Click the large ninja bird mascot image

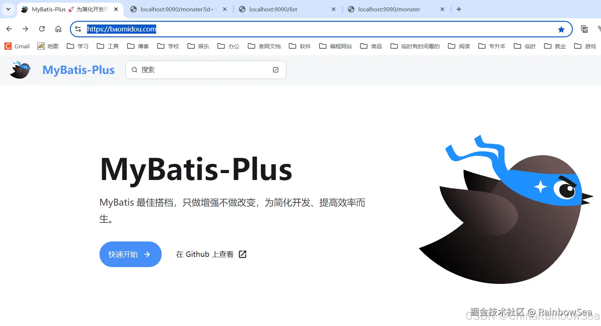[x=506, y=209]
